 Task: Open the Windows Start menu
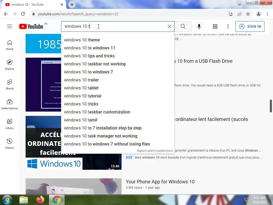7,200
